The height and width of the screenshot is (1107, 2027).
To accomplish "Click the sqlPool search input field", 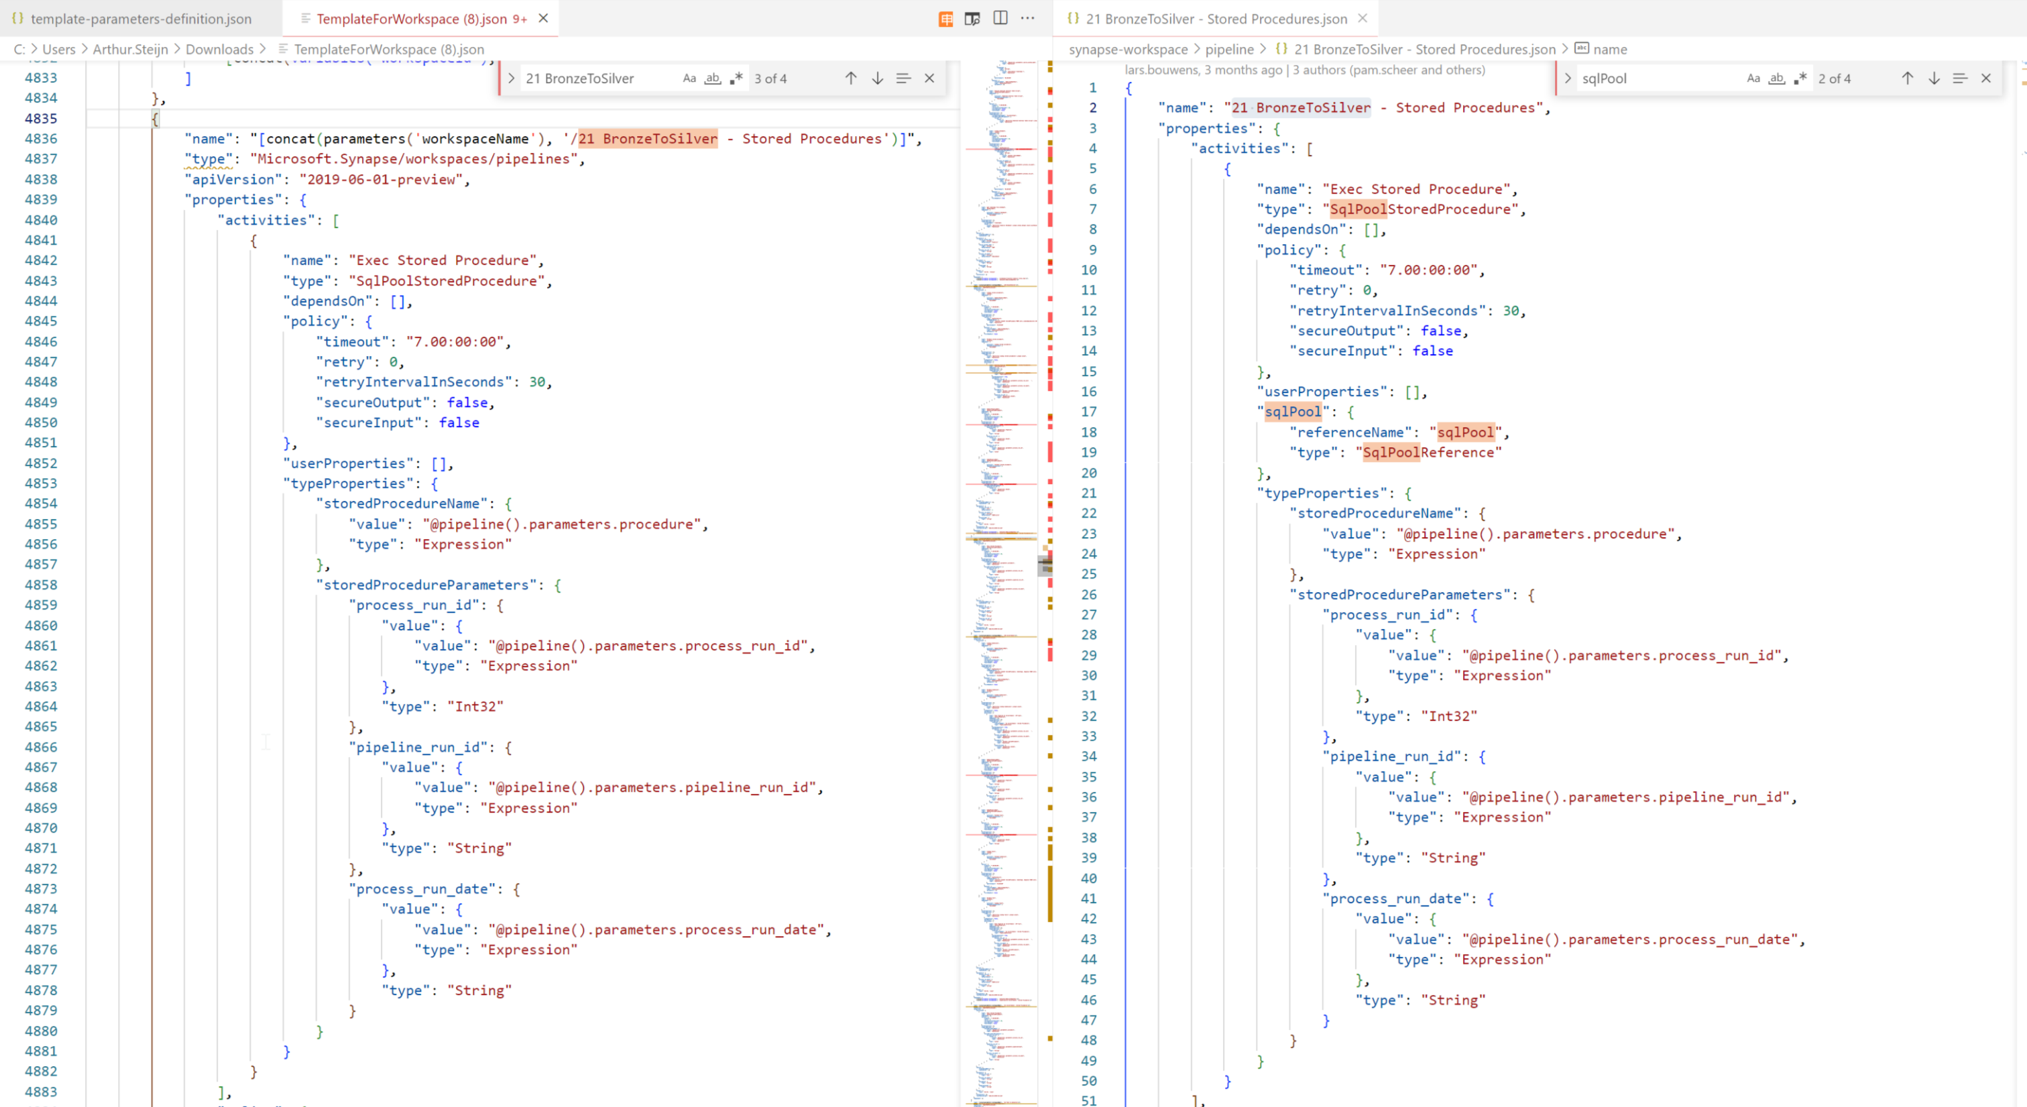I will click(x=1652, y=78).
